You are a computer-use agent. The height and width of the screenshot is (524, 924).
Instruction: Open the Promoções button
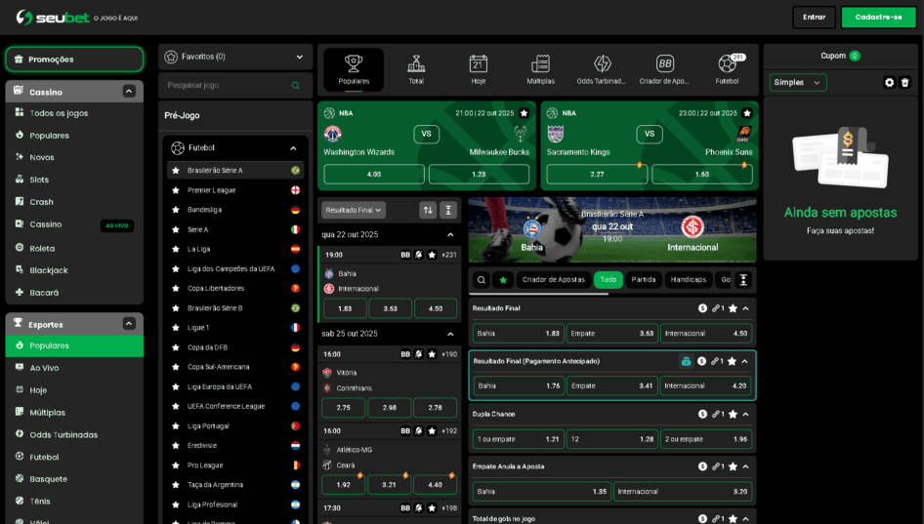pyautogui.click(x=74, y=60)
